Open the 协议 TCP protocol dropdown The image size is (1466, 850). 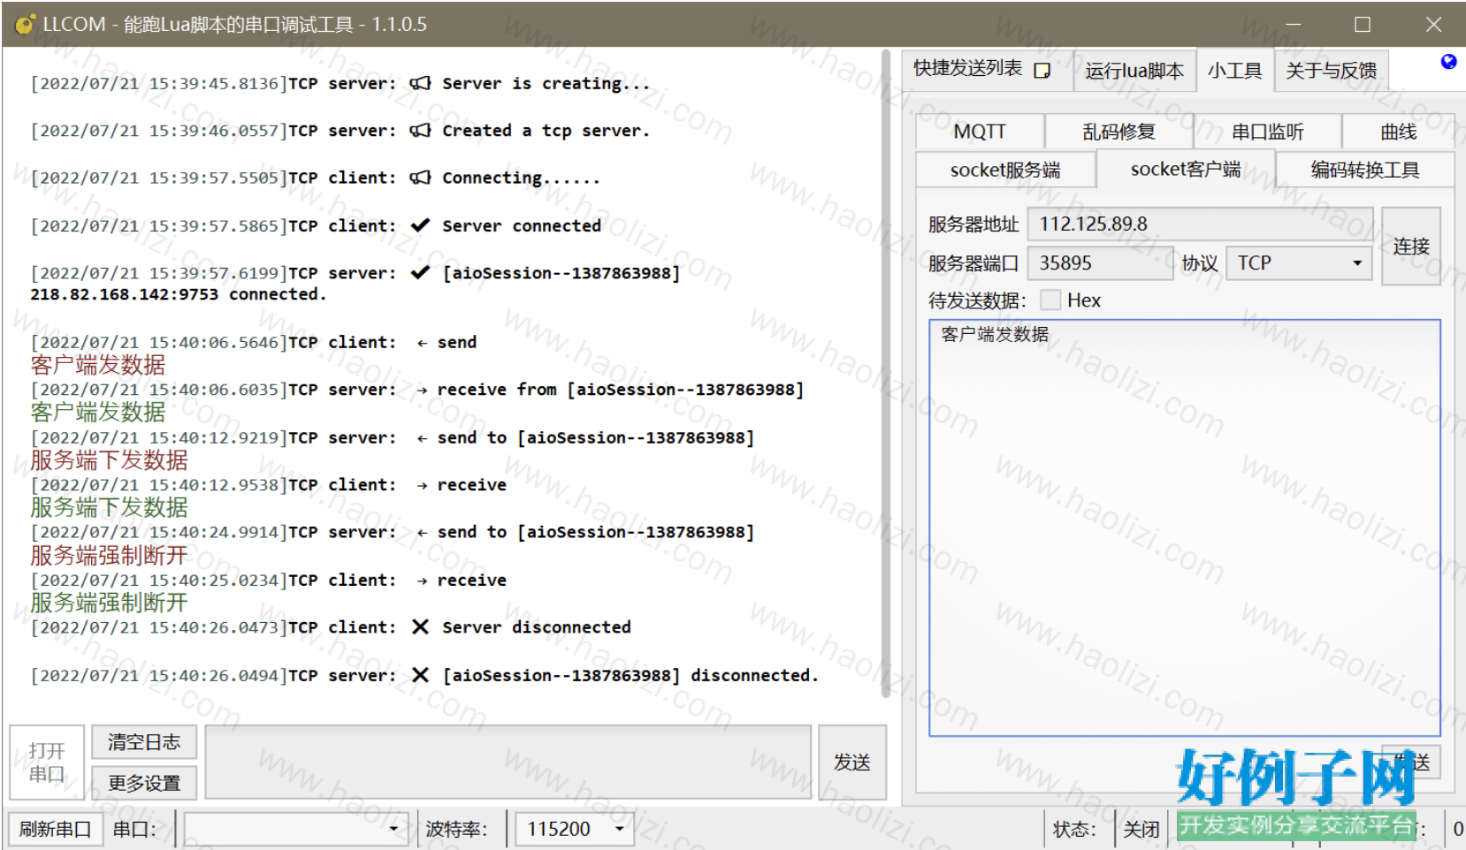click(x=1299, y=263)
